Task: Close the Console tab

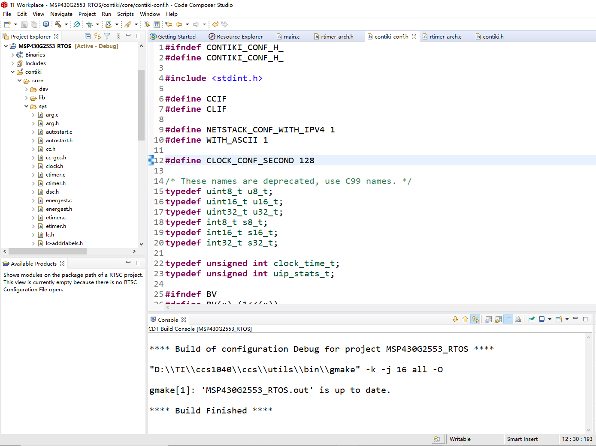Action: [x=184, y=320]
